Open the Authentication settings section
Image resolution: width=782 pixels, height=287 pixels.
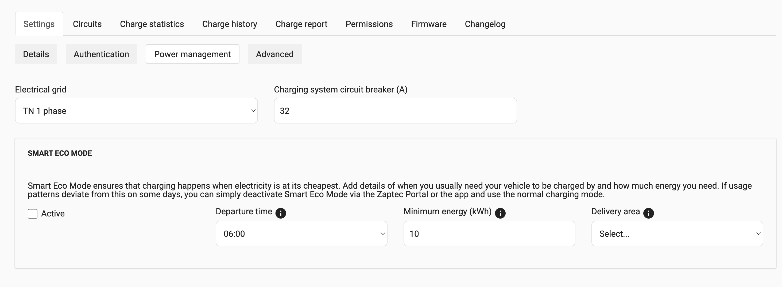[101, 54]
